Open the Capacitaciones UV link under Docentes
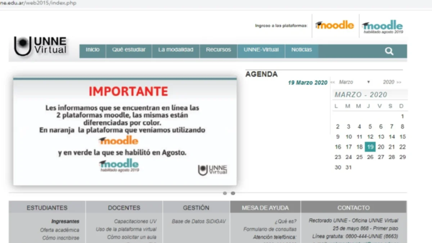The height and width of the screenshot is (243, 432). (x=135, y=221)
